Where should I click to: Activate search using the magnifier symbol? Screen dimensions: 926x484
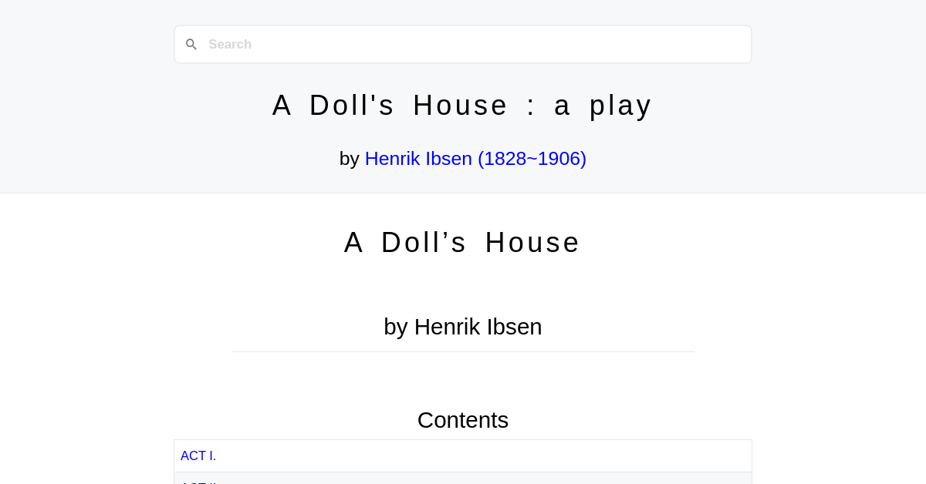[191, 44]
